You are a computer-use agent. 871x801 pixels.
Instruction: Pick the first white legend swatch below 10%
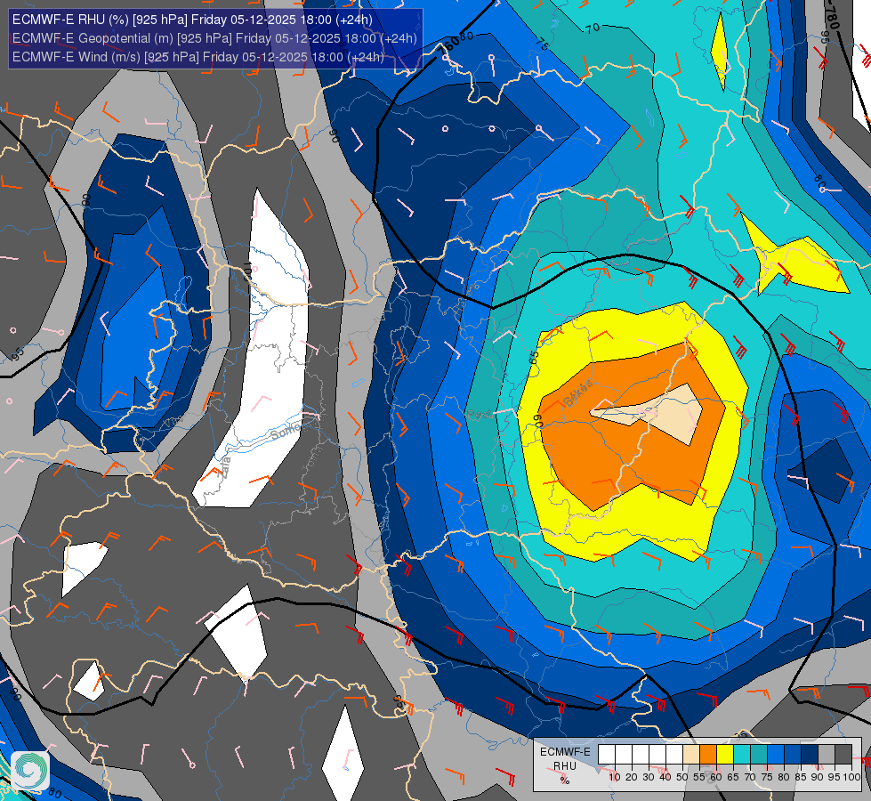[x=607, y=755]
